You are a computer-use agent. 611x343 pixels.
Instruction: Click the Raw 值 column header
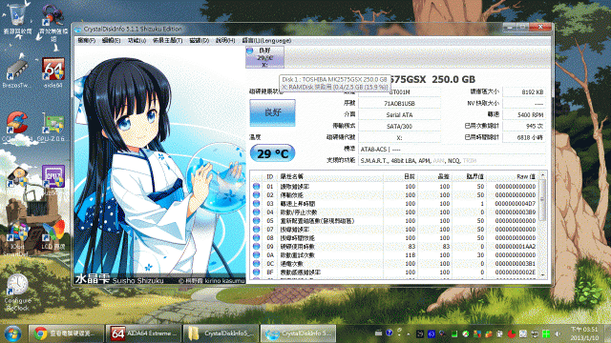pyautogui.click(x=513, y=176)
